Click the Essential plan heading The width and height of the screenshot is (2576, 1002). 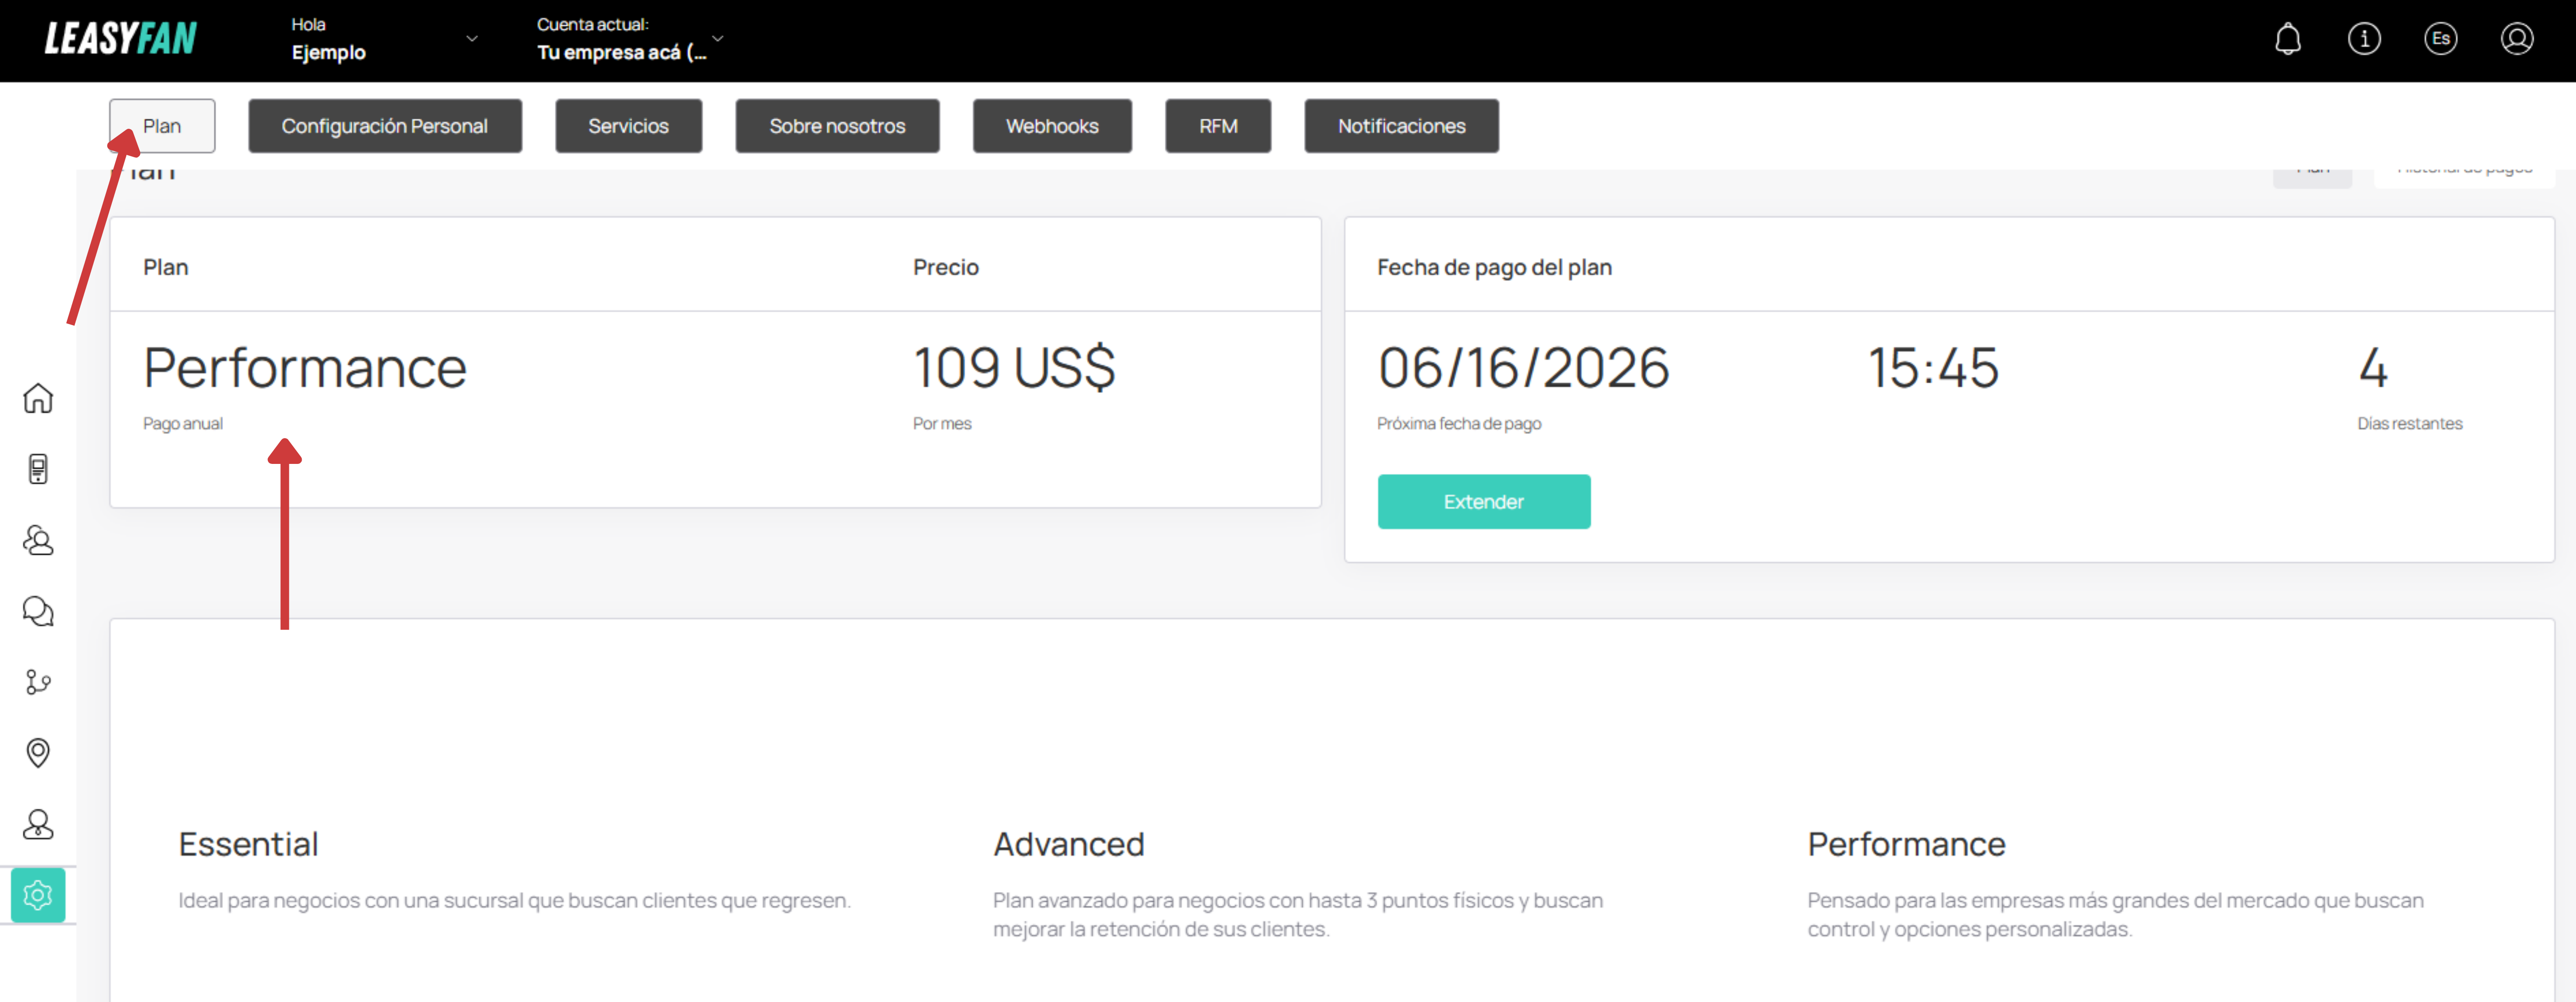(248, 845)
